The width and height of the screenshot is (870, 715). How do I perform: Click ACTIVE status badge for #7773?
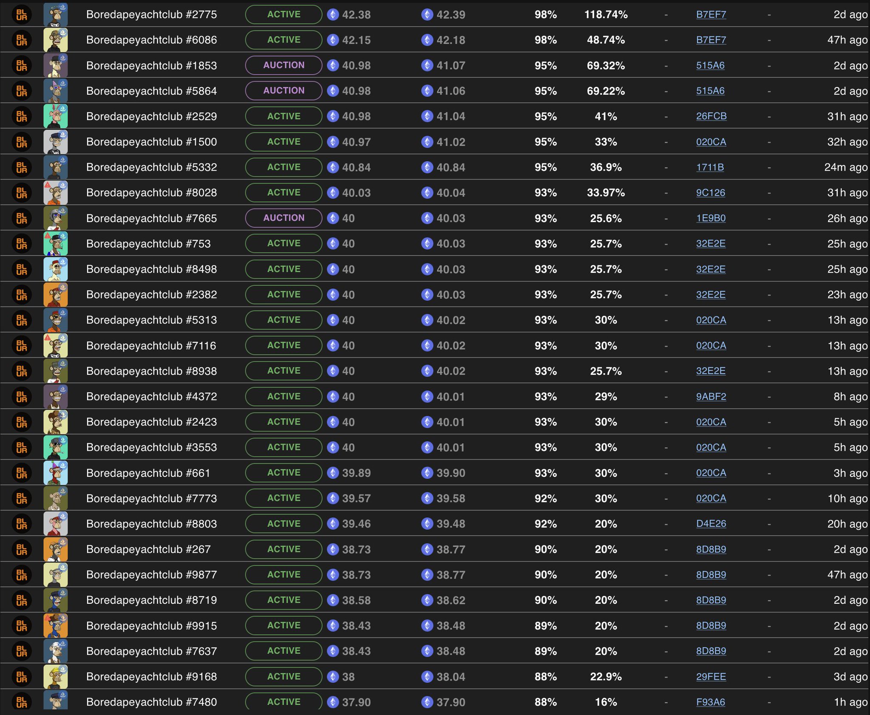pos(284,498)
